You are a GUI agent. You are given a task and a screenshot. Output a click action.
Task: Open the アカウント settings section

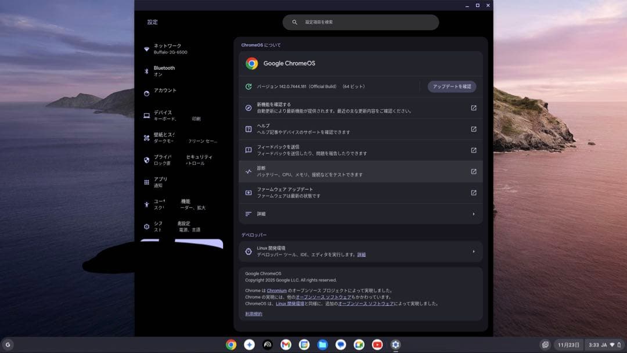pos(164,91)
